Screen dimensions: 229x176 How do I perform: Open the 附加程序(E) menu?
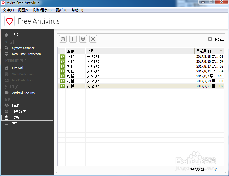[x=42, y=10]
